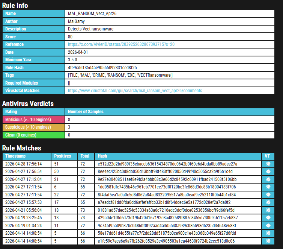The image size is (283, 249).
Task: Click positives value 51
Action: (x=56, y=164)
